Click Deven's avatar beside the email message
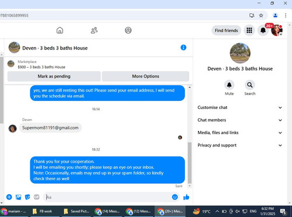The image size is (292, 217). point(12,128)
